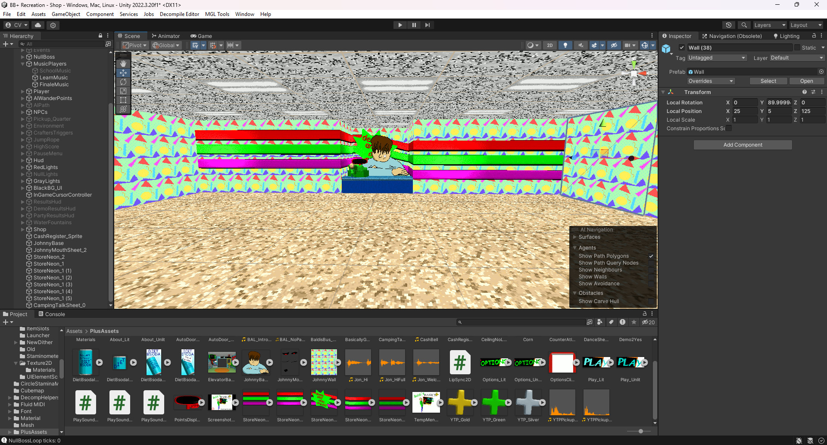Click the Play button
This screenshot has width=827, height=445.
pos(400,25)
